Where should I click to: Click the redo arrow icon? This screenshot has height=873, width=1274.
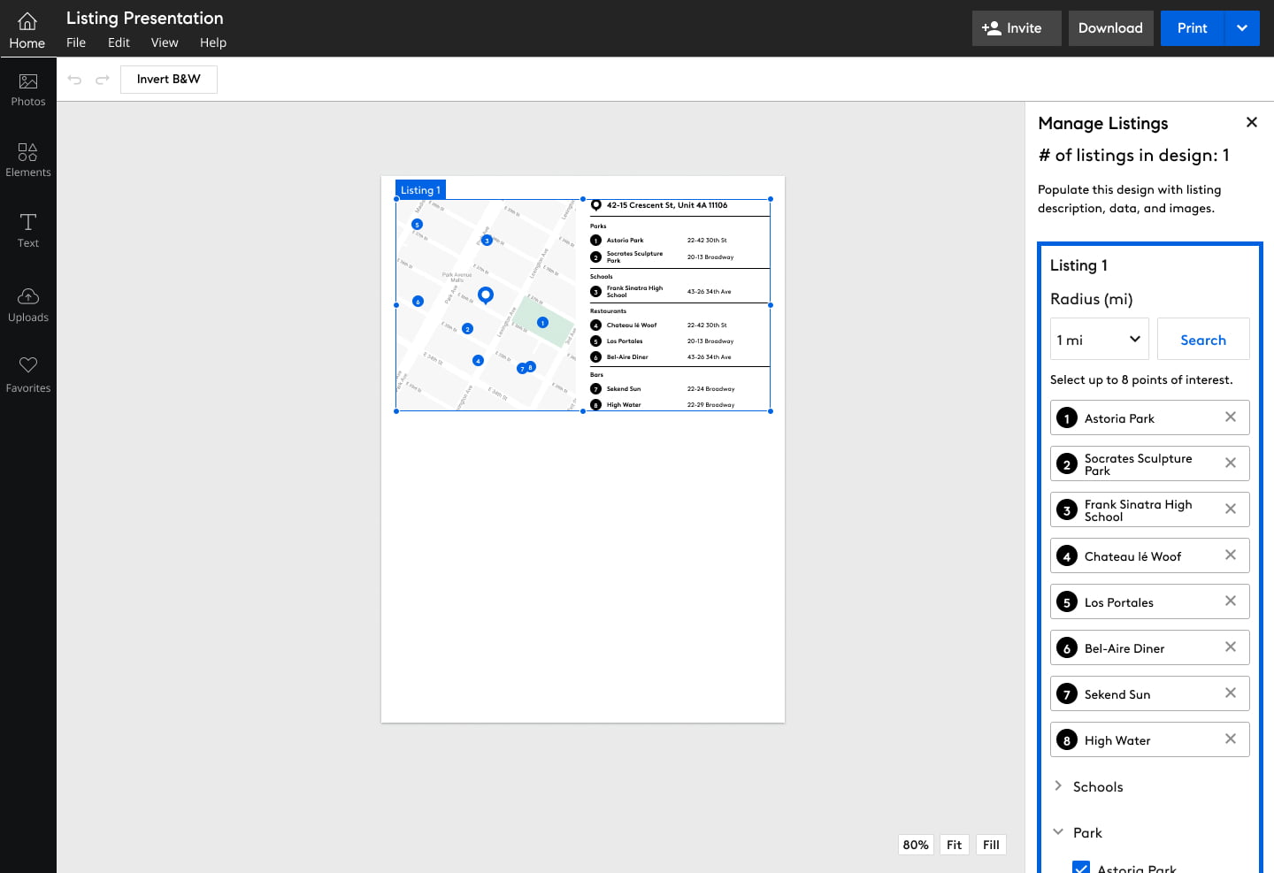103,80
